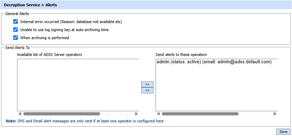Click the Available list of ADSS Server operators label
This screenshot has width=292, height=136.
[x=49, y=55]
